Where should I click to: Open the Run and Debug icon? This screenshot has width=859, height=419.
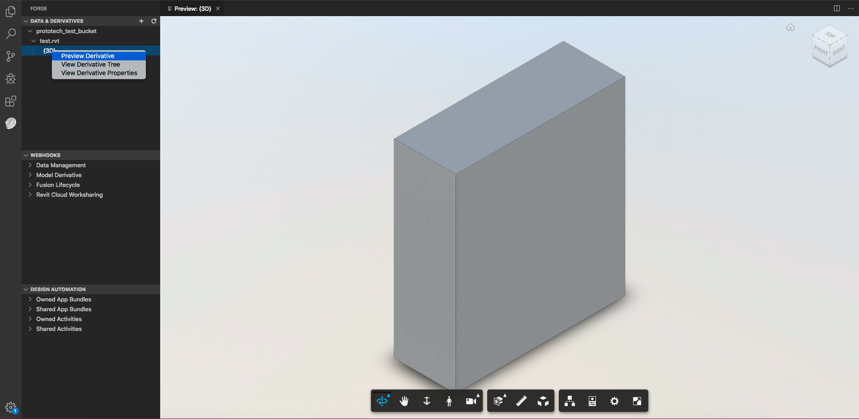point(11,79)
